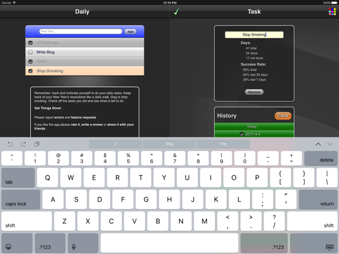Click the Add button
The image size is (339, 254).
[130, 31]
